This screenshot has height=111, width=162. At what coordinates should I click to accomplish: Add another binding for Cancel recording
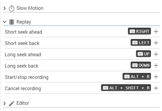click(x=156, y=88)
